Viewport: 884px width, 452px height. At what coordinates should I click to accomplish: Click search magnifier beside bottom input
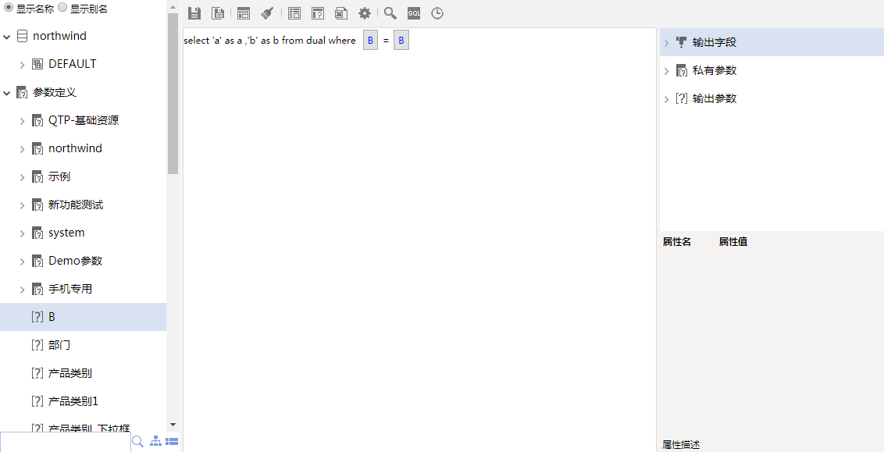click(x=137, y=442)
